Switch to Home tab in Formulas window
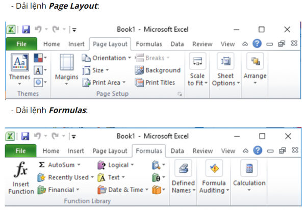This screenshot has width=306, height=210. 51,151
